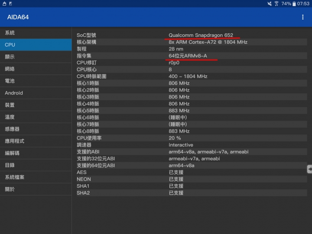Tap the CPU時脈範圍 label
Screen dimensions: 312x234
91,76
